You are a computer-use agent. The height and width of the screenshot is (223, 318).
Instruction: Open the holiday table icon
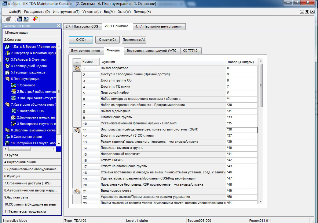click(x=7, y=72)
